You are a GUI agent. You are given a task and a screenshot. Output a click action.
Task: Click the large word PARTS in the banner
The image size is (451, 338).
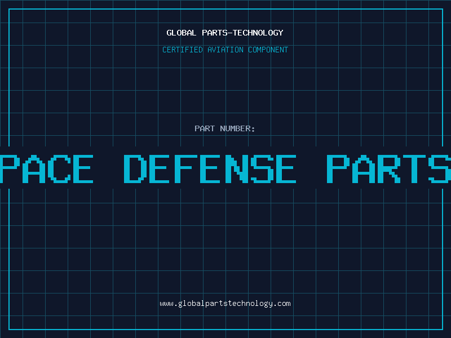(x=389, y=168)
